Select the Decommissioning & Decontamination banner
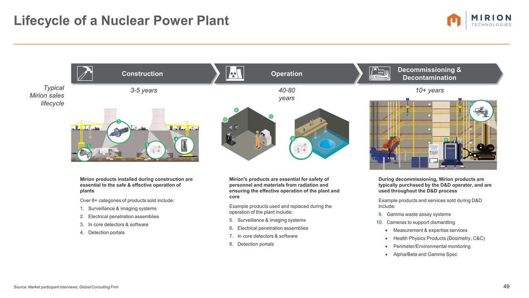Image resolution: width=529 pixels, height=298 pixels. 429,74
